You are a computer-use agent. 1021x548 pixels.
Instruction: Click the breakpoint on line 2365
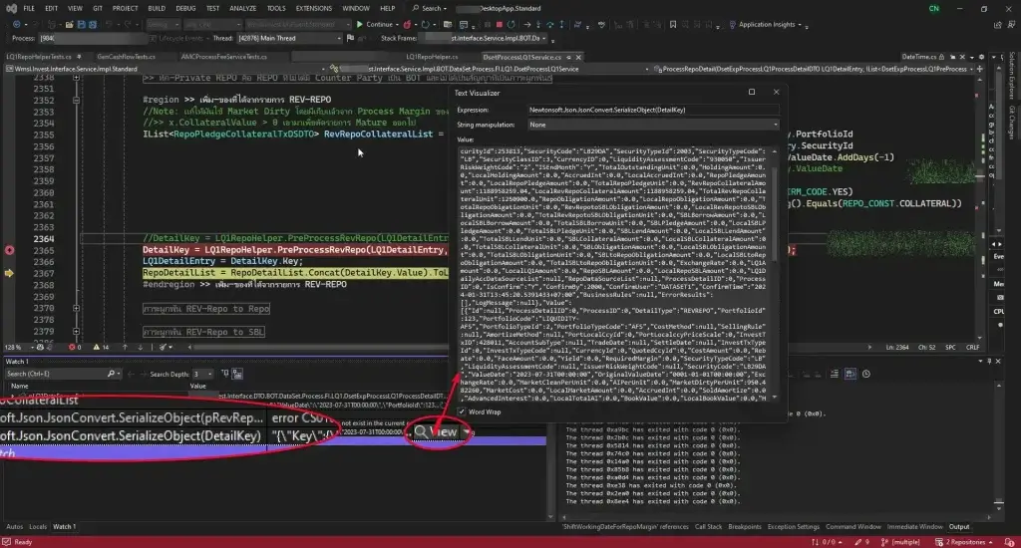pyautogui.click(x=9, y=250)
